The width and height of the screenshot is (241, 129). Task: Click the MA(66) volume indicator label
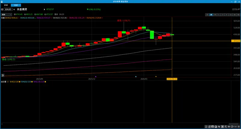(26, 82)
